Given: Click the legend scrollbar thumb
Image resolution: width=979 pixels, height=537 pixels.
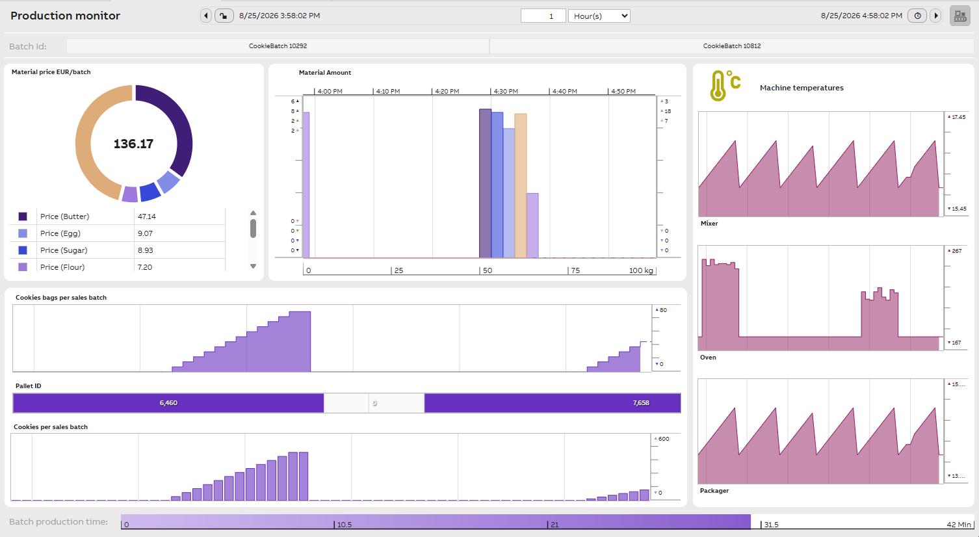Looking at the screenshot, I should point(254,228).
